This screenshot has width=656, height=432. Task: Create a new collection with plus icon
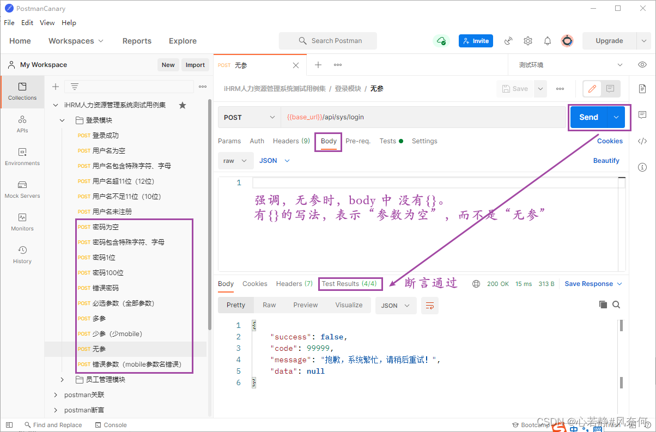55,87
